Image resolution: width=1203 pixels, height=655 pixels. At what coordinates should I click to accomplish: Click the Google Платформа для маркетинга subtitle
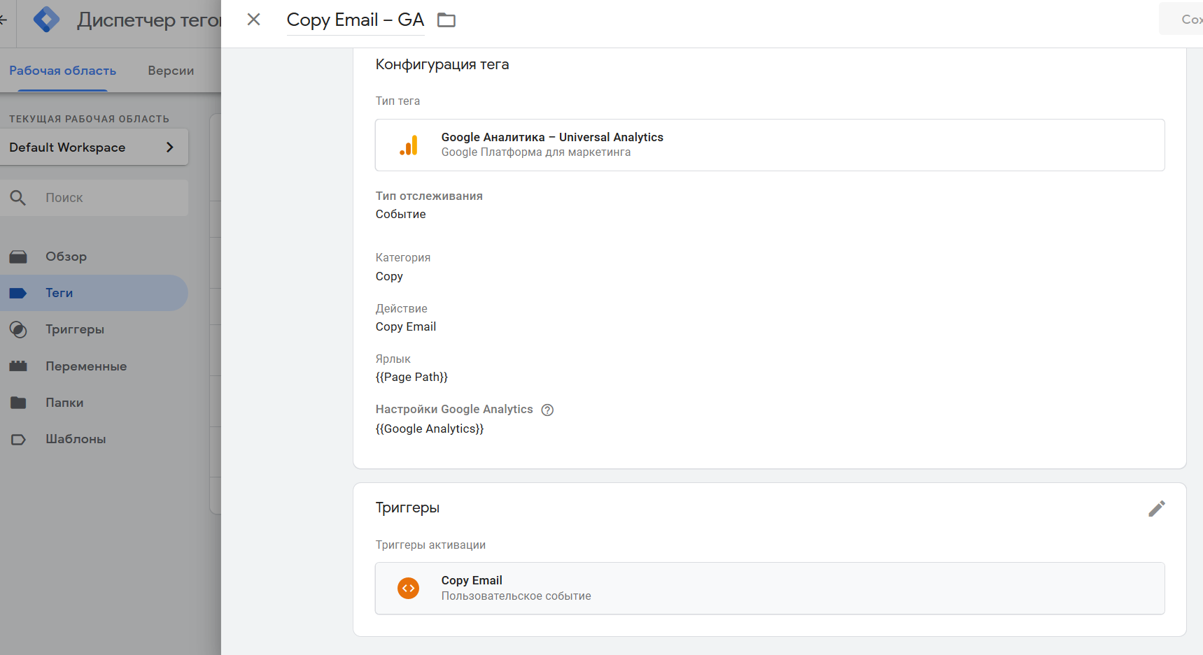(536, 152)
